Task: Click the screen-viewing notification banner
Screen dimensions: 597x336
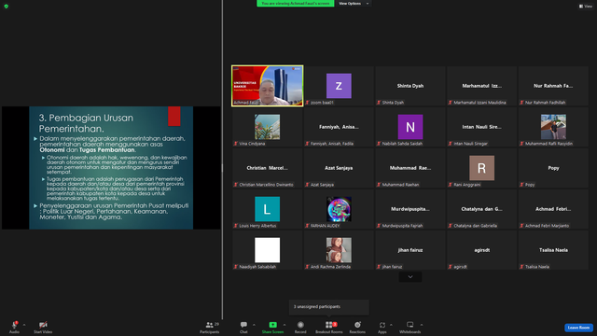Action: tap(296, 4)
